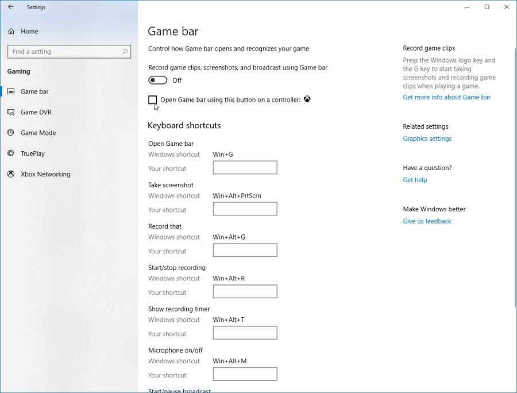Click the Win+Alt+T shortcut text
Viewport: 517px width, 393px height.
click(x=229, y=319)
